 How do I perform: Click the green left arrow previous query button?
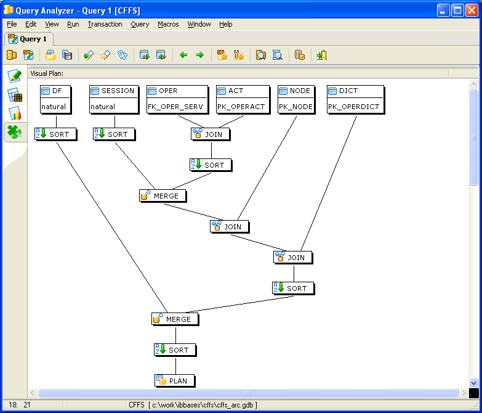click(183, 55)
